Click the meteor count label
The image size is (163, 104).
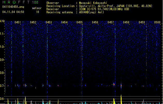(37, 8)
